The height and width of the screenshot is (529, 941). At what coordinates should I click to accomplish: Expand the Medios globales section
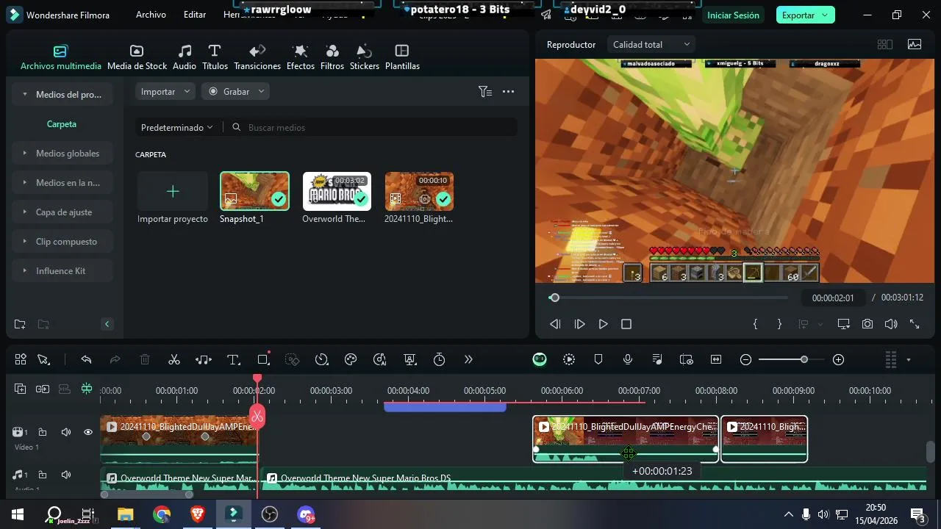click(x=62, y=154)
